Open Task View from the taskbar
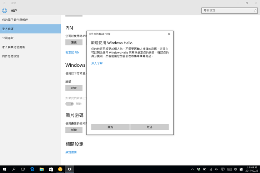This screenshot has width=260, height=173. (x=23, y=169)
